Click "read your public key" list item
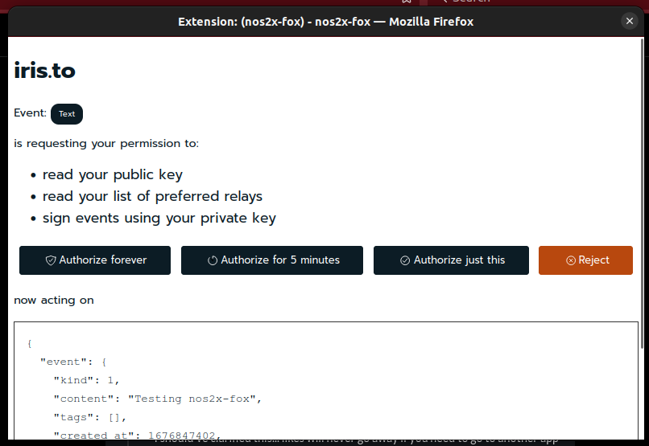The image size is (649, 446). (x=113, y=174)
